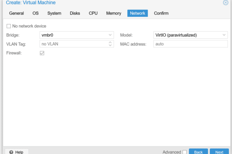Toggle the Firewall checkbox
This screenshot has height=154, width=232.
click(42, 53)
